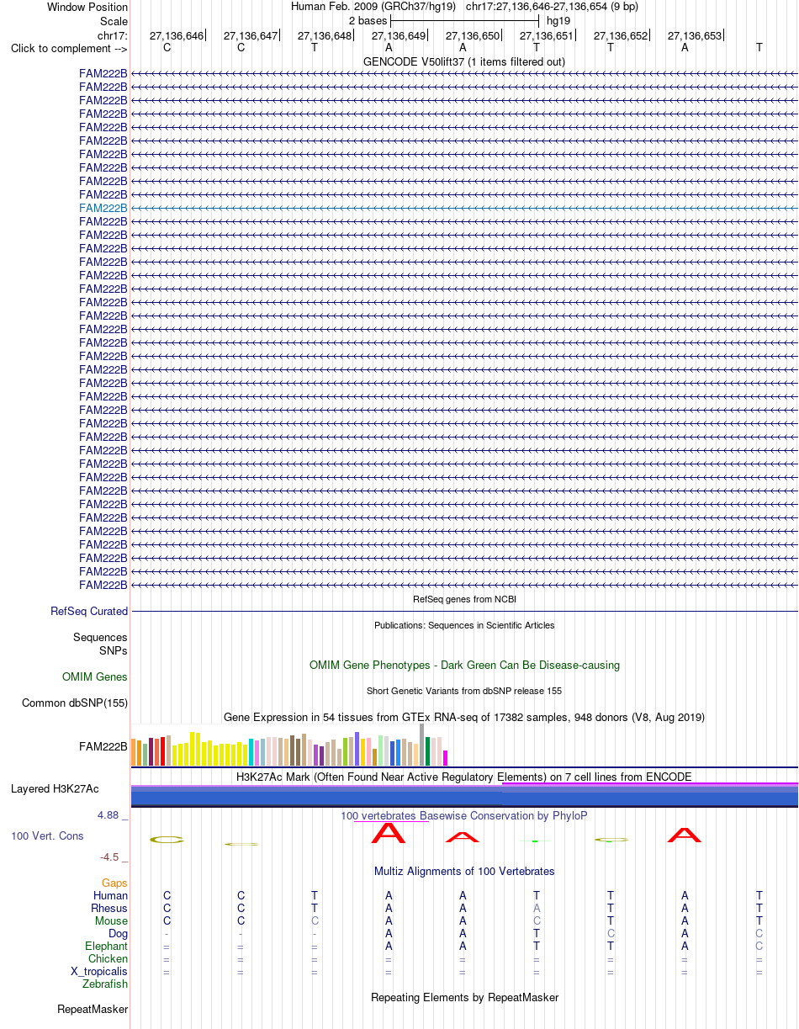The width and height of the screenshot is (799, 1029).
Task: Click the gray C in the Elephant row
Action: [x=759, y=947]
